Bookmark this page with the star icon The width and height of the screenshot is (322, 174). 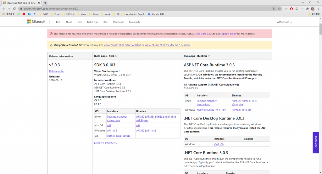tap(279, 8)
